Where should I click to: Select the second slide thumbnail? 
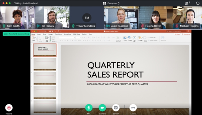(x=45, y=64)
